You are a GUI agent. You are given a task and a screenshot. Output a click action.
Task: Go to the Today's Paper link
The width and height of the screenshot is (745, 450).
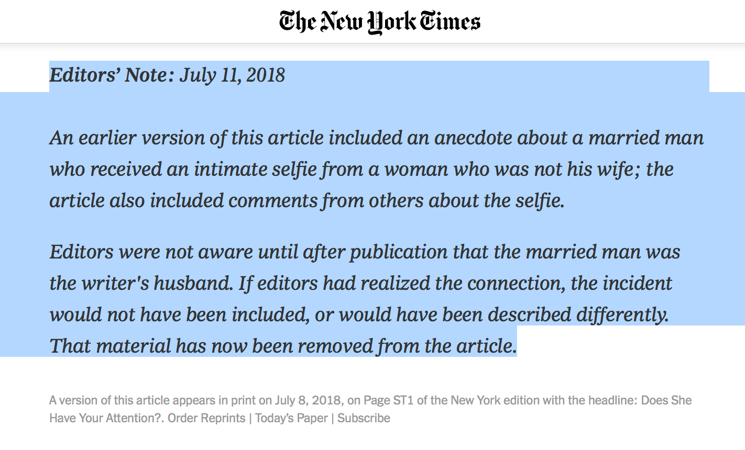[291, 418]
